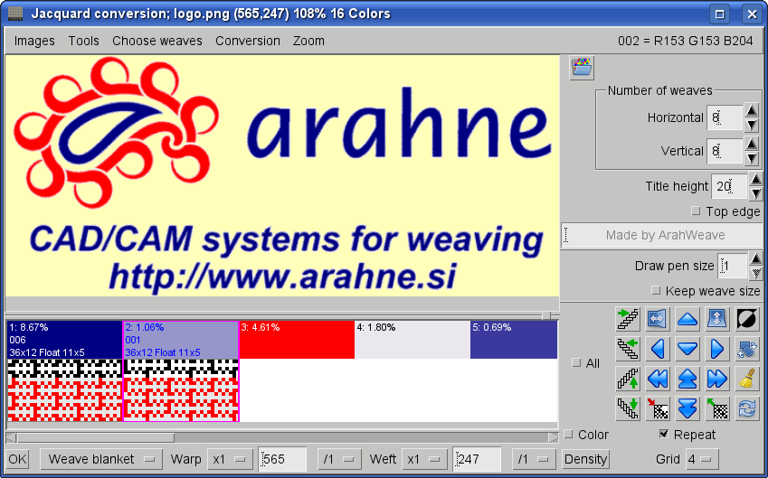Select red color swatch 3: 4.61%
This screenshot has height=478, width=768.
tap(297, 340)
